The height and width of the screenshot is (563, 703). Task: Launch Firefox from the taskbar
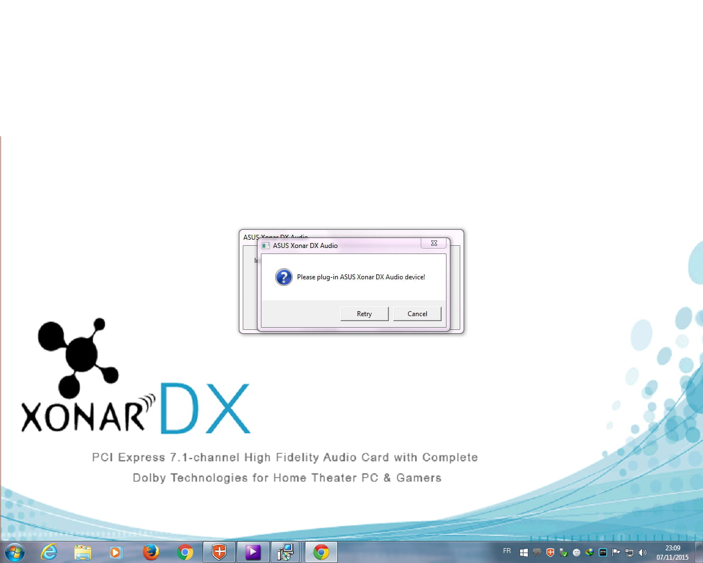[150, 552]
